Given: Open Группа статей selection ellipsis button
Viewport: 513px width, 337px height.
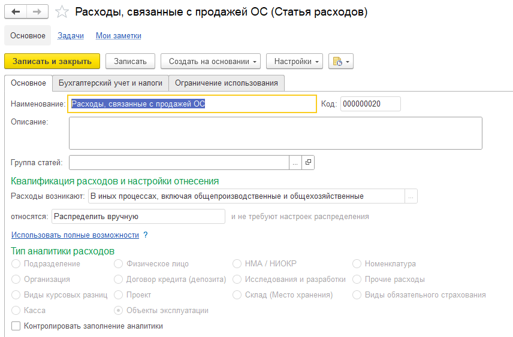Looking at the screenshot, I should (x=295, y=162).
